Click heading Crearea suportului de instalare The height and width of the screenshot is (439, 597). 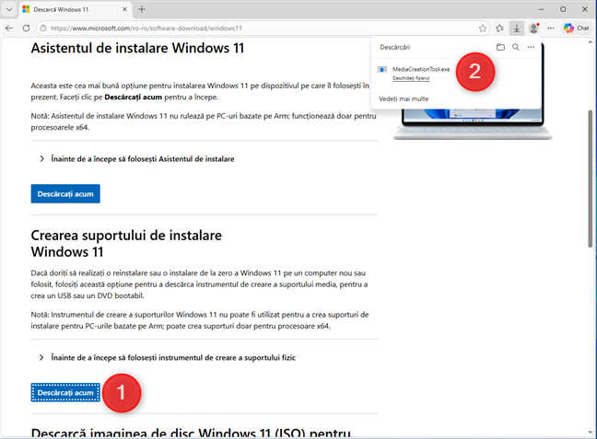[x=126, y=244]
